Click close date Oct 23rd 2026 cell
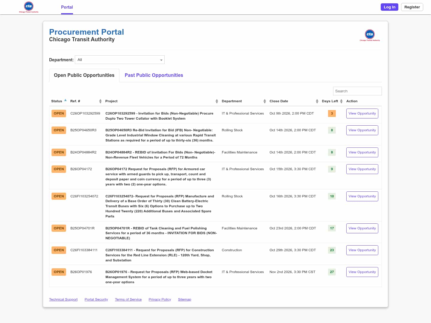This screenshot has height=323, width=431. point(293,228)
